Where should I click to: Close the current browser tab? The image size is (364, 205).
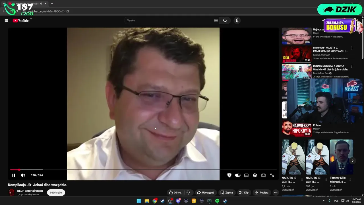tap(45, 4)
